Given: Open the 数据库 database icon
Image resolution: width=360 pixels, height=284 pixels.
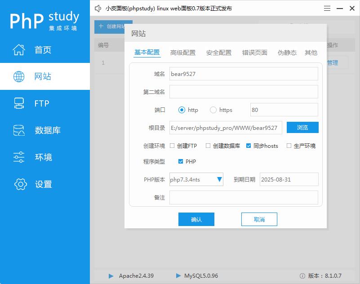Looking at the screenshot, I should click(x=19, y=130).
